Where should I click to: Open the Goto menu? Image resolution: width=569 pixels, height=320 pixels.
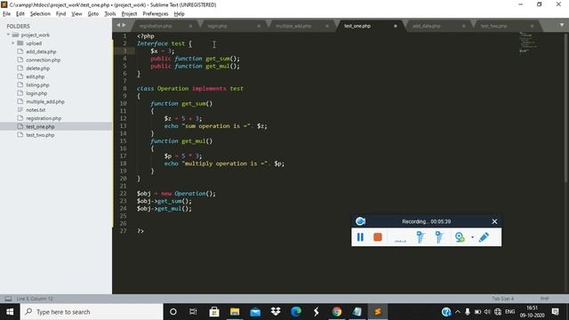92,14
